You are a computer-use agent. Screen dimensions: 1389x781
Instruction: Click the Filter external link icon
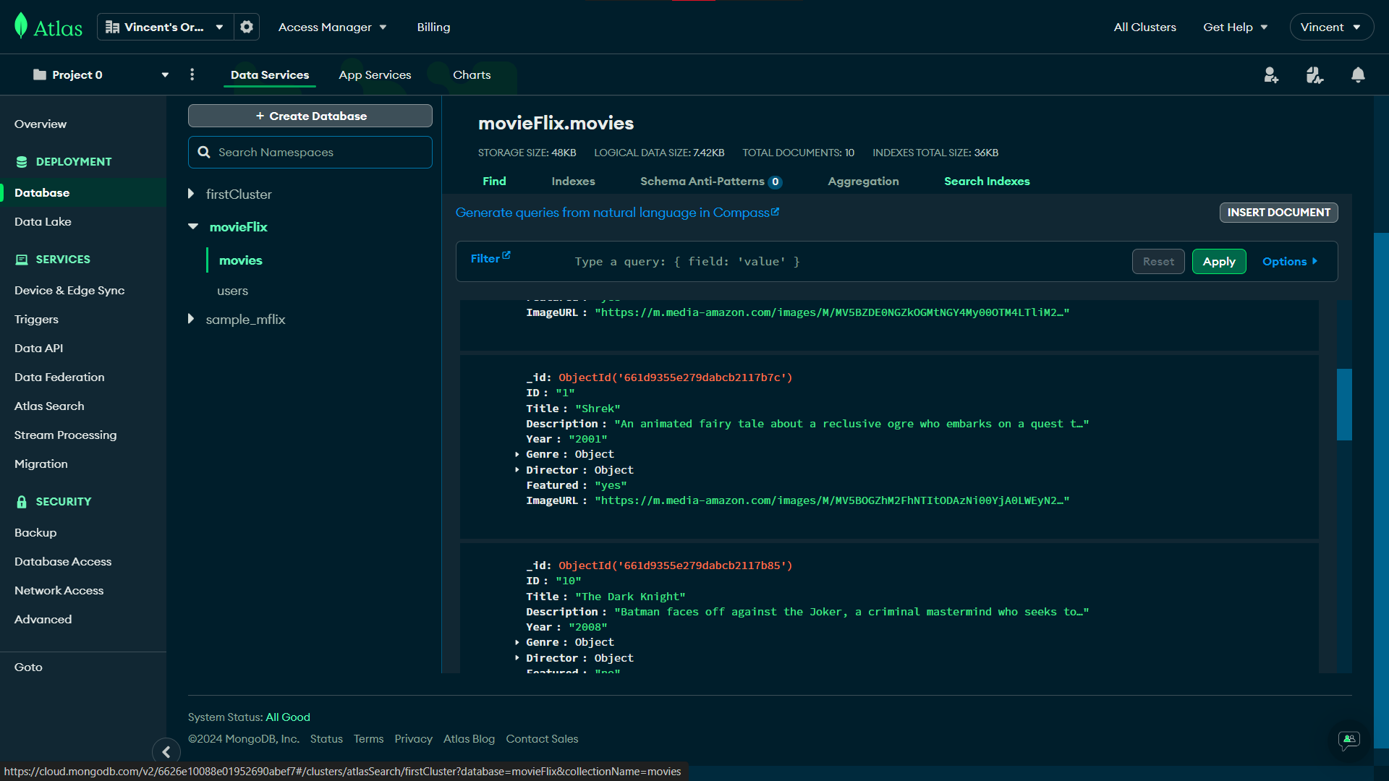tap(506, 255)
